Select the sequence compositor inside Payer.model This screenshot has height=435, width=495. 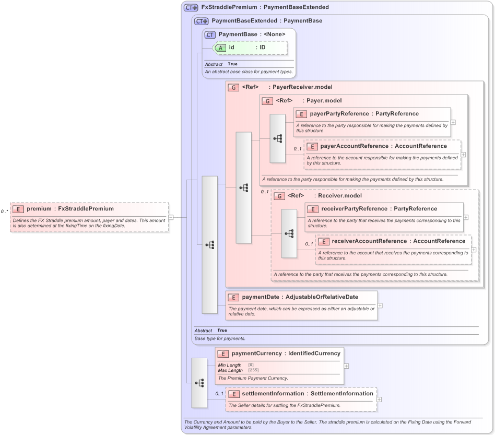(277, 139)
